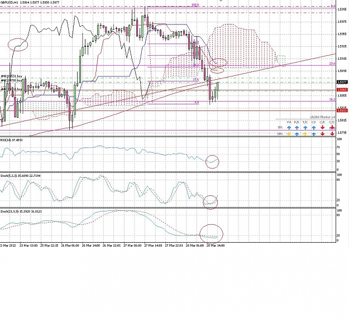Screen dimensions: 349x318
Task: Click the 1.5815 price axis label
Action: pos(342,121)
